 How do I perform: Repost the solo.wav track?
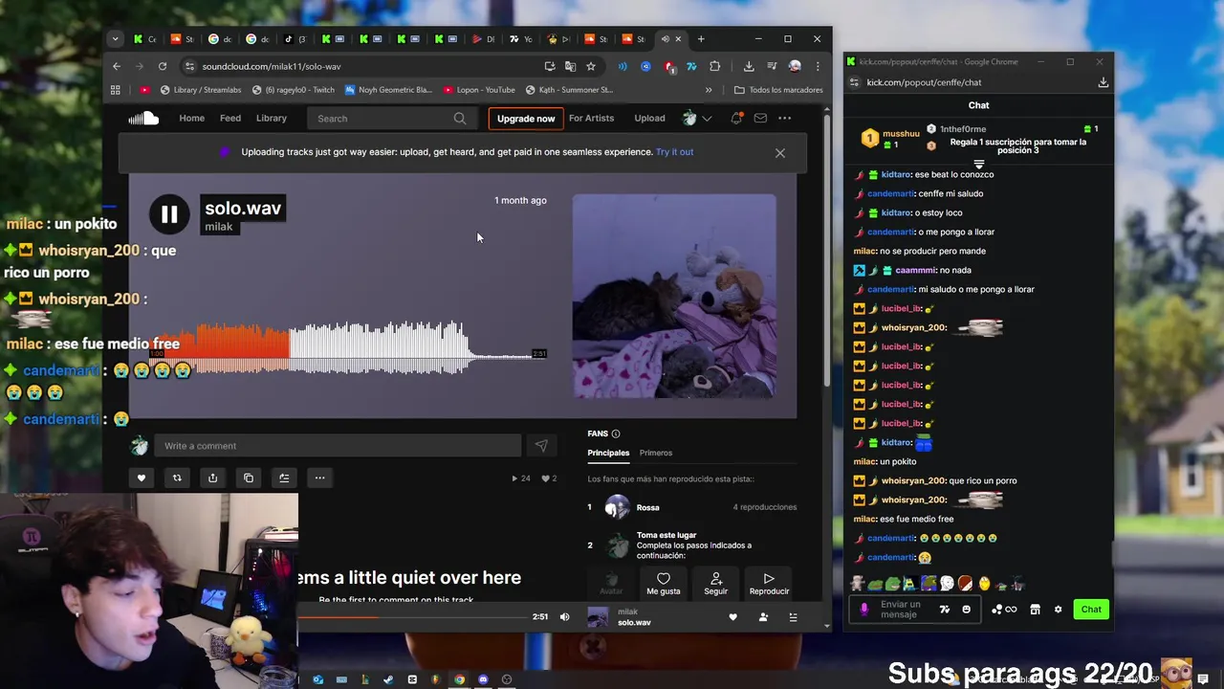(177, 478)
